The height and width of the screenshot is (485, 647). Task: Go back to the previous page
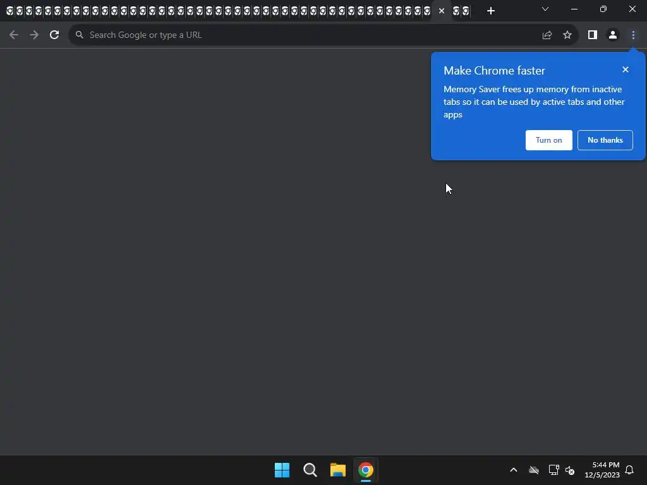[14, 35]
